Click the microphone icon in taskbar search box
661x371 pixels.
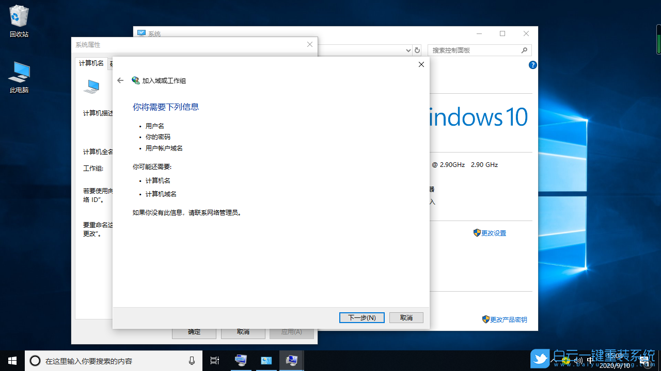click(191, 361)
